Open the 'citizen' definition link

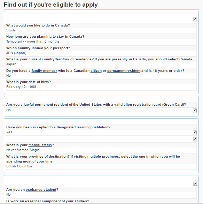tap(96, 71)
